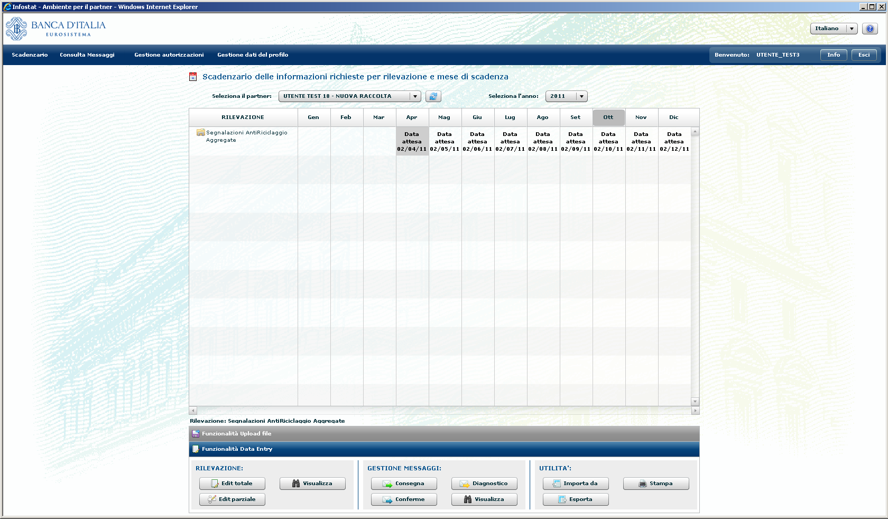Select the Lug month column header
Screen dimensions: 888x519
(511, 117)
